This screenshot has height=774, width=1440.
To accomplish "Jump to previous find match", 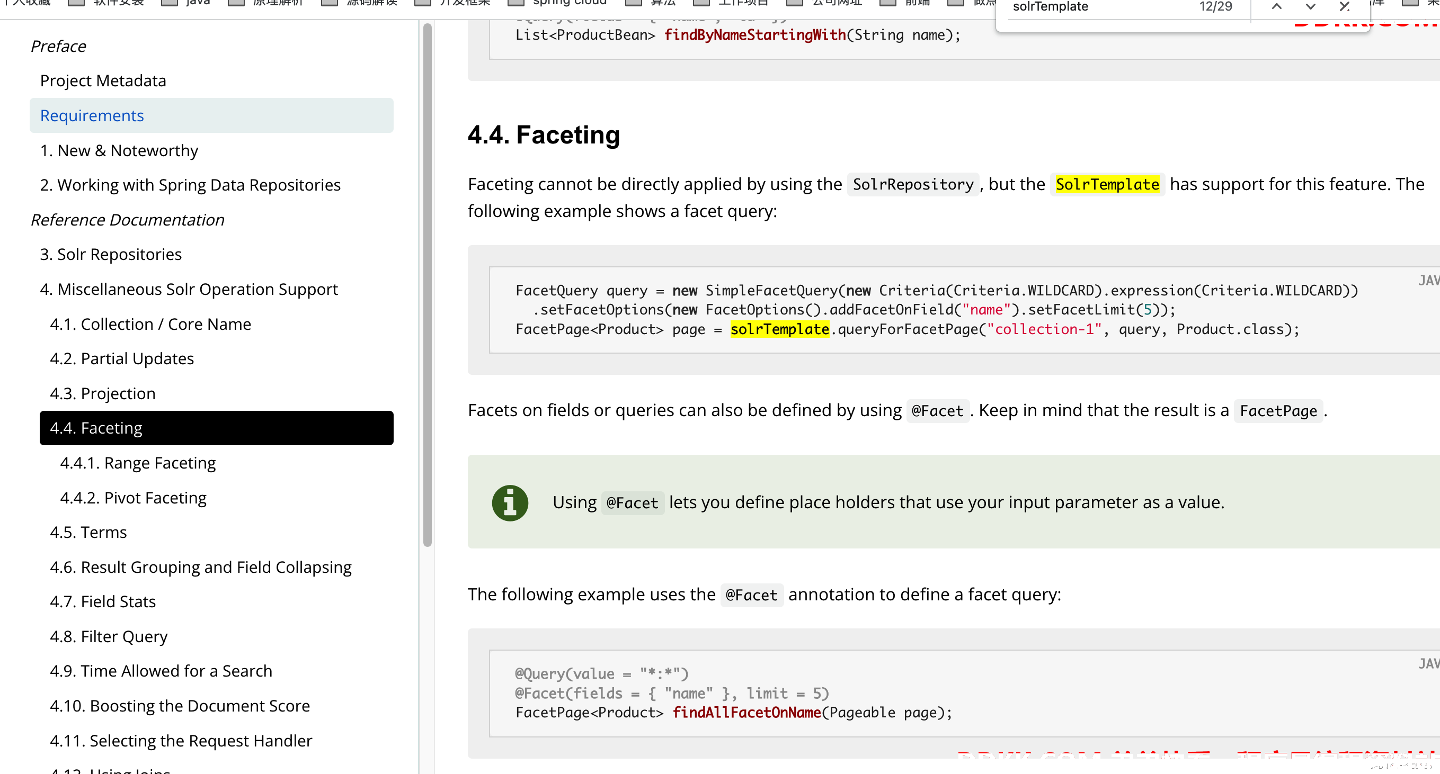I will coord(1276,7).
